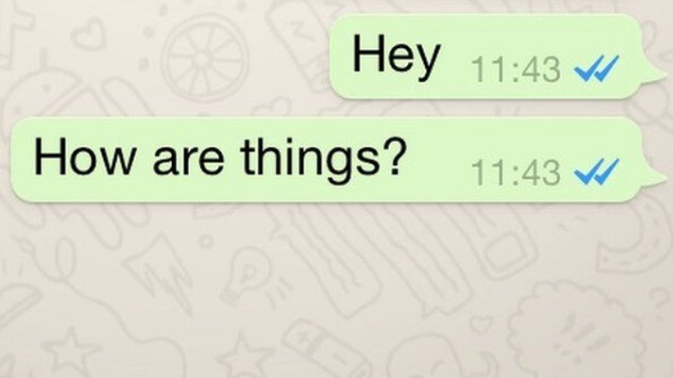Screen dimensions: 673x378
Task: Tap blue double-check on "How are things?"
Action: pyautogui.click(x=597, y=172)
